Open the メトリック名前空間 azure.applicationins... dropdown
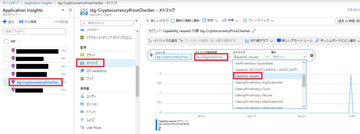Screen dimensions: 360x134 click(x=212, y=57)
